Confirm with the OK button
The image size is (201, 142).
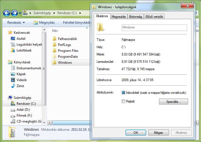[136, 132]
